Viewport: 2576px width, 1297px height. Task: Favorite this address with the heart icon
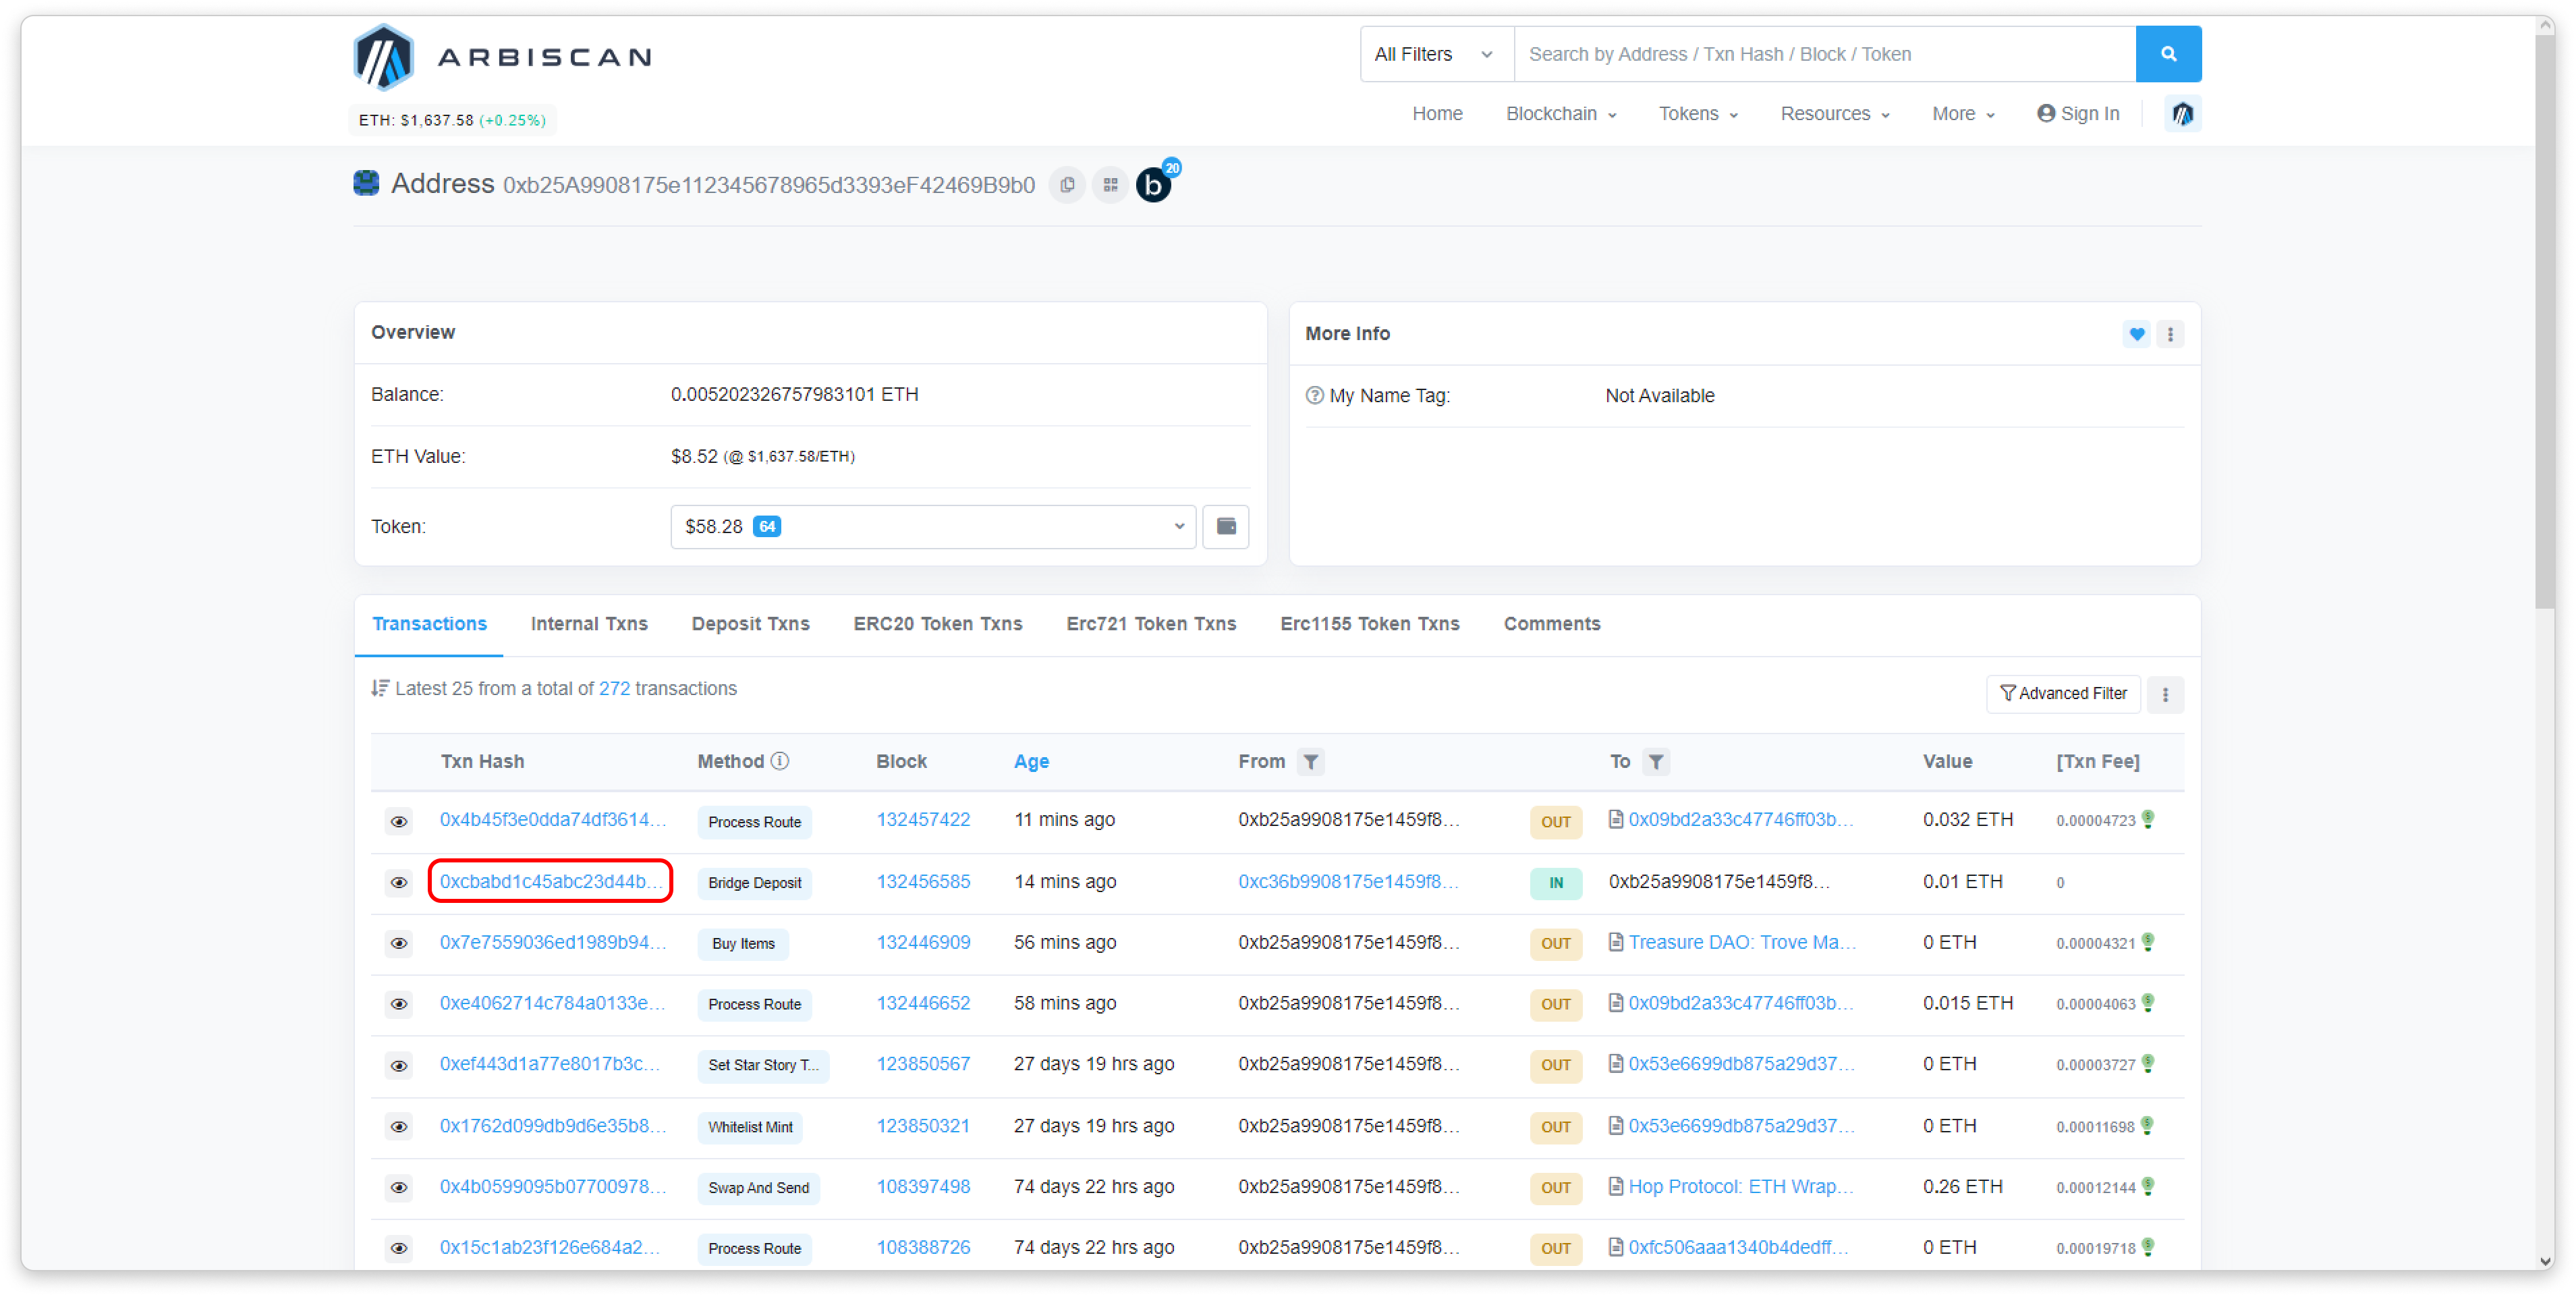[2136, 334]
